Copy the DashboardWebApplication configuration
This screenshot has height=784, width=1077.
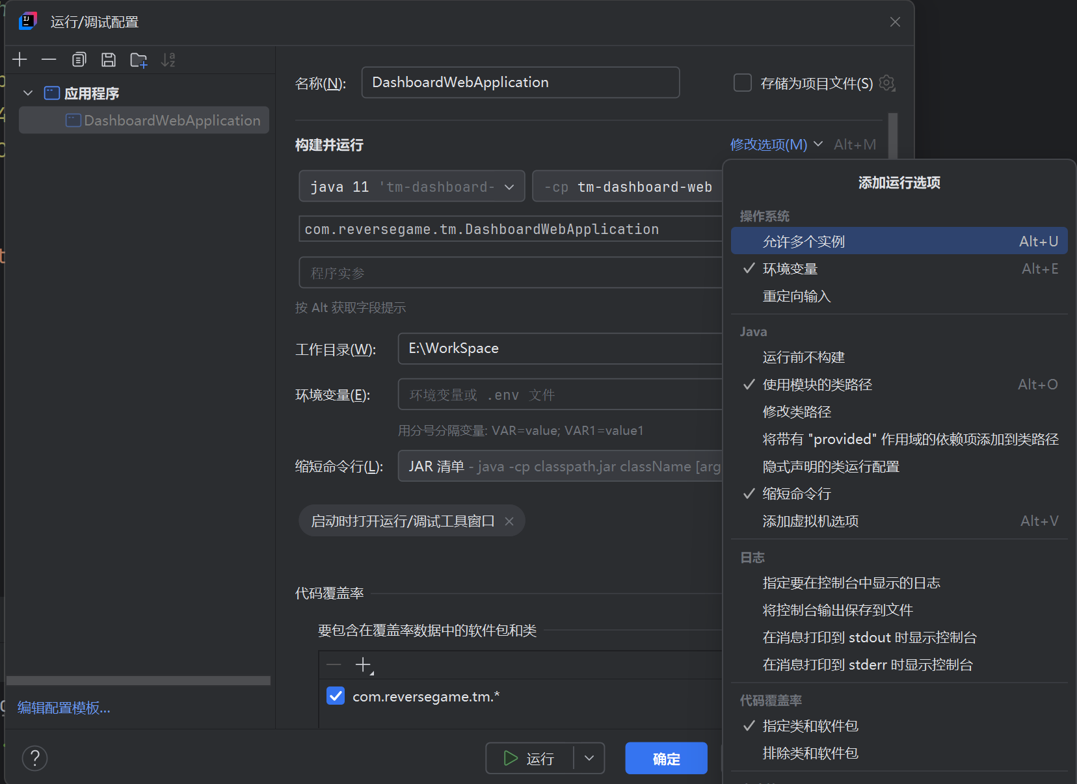79,59
